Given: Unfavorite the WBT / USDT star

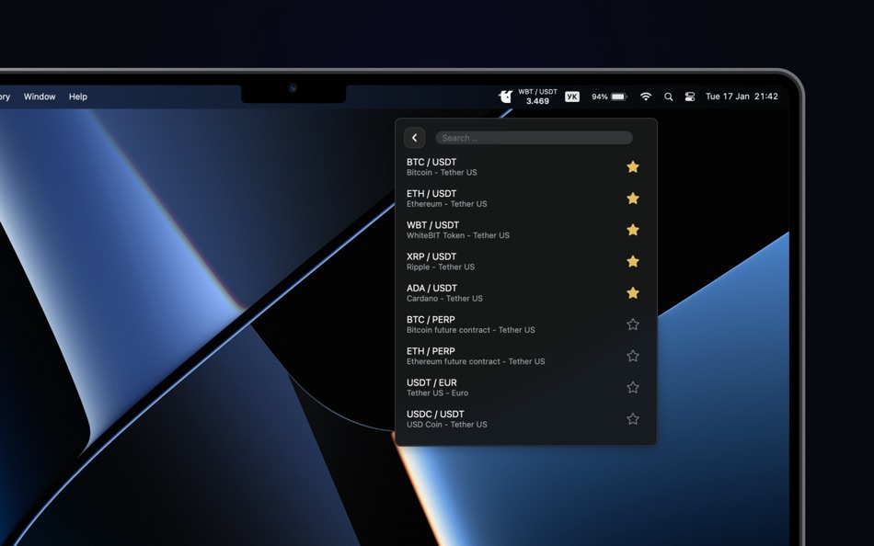Looking at the screenshot, I should (633, 230).
